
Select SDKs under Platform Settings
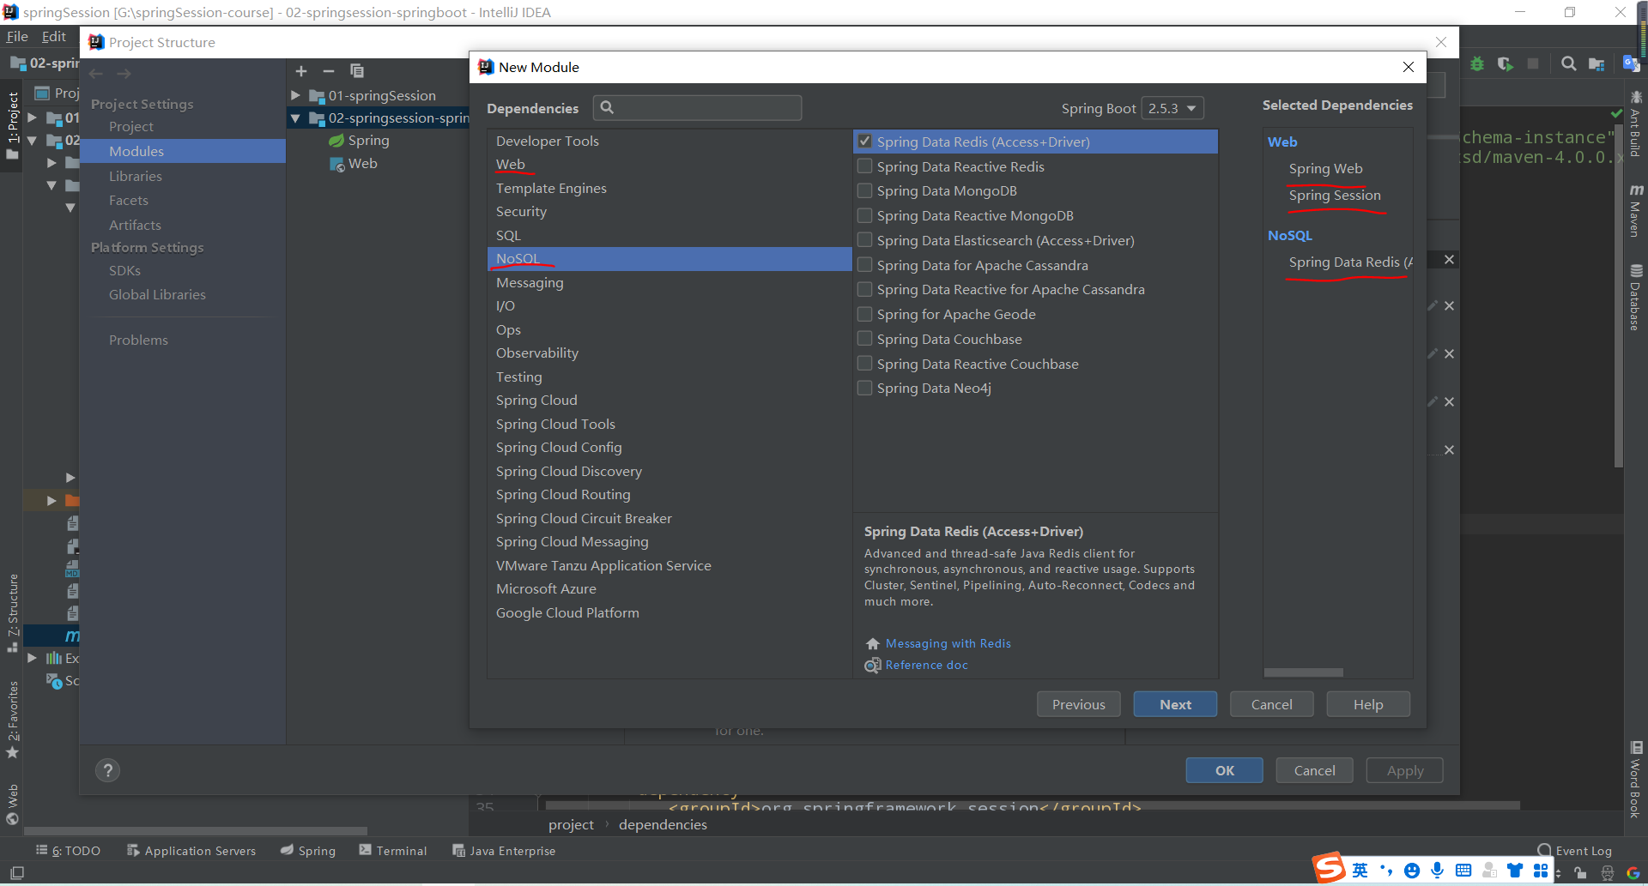click(x=125, y=270)
